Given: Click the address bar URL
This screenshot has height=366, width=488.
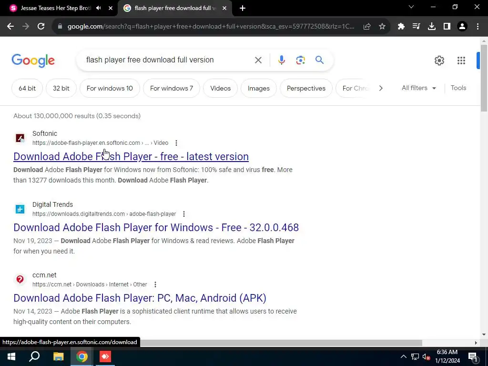Looking at the screenshot, I should click(211, 27).
